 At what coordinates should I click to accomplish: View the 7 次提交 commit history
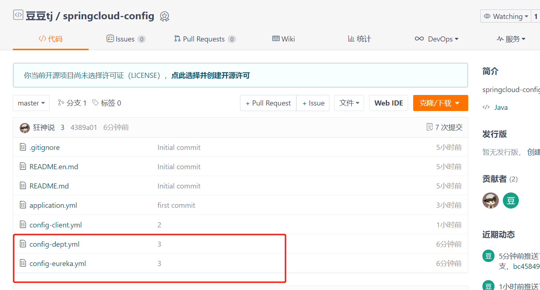[x=445, y=127]
